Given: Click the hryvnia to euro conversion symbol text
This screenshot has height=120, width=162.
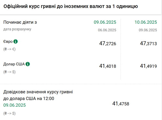Looking at the screenshot, I should [x=9, y=49].
